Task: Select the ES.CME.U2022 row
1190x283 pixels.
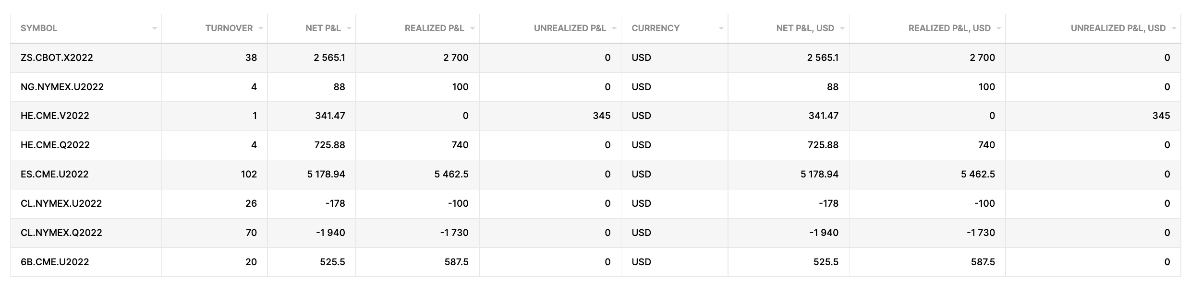Action: click(54, 174)
